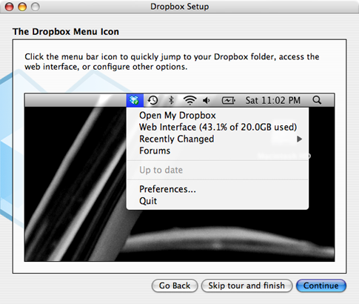Image resolution: width=359 pixels, height=304 pixels.
Task: Click the Bluetooth status icon
Action: pyautogui.click(x=171, y=100)
